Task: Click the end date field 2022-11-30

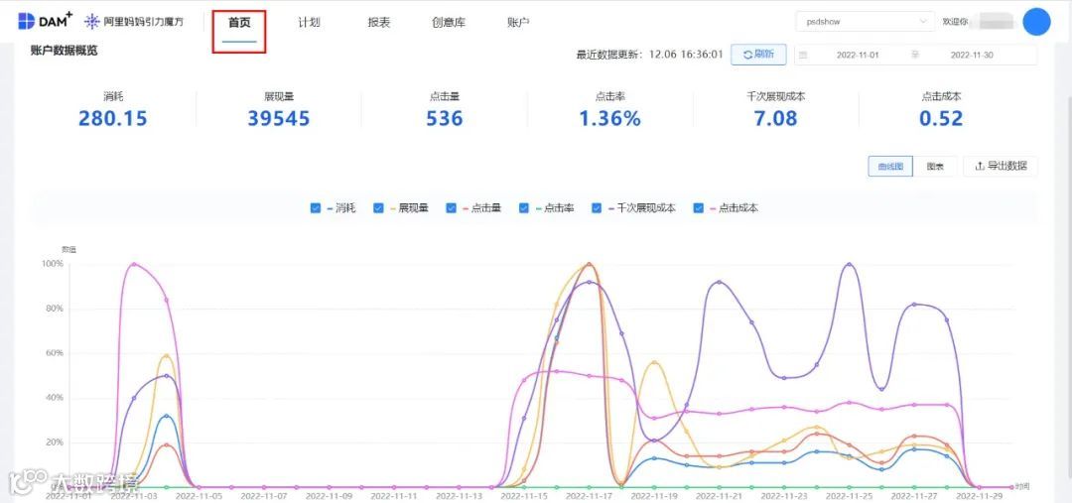Action: [972, 55]
